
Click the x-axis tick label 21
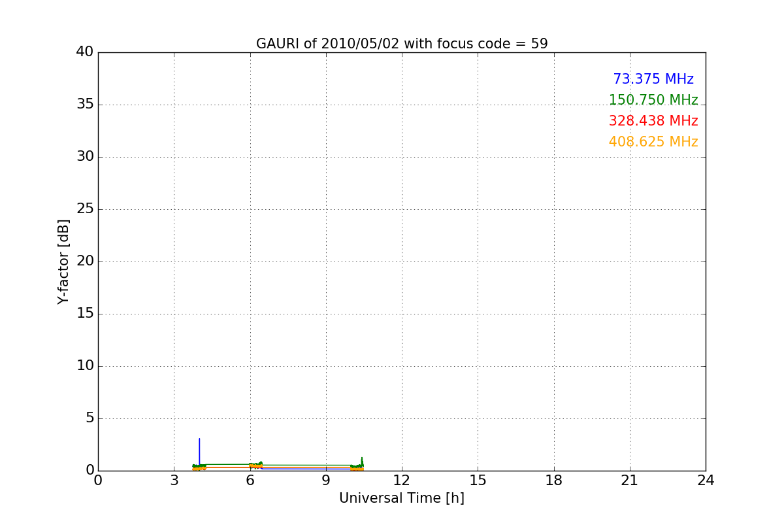click(630, 481)
